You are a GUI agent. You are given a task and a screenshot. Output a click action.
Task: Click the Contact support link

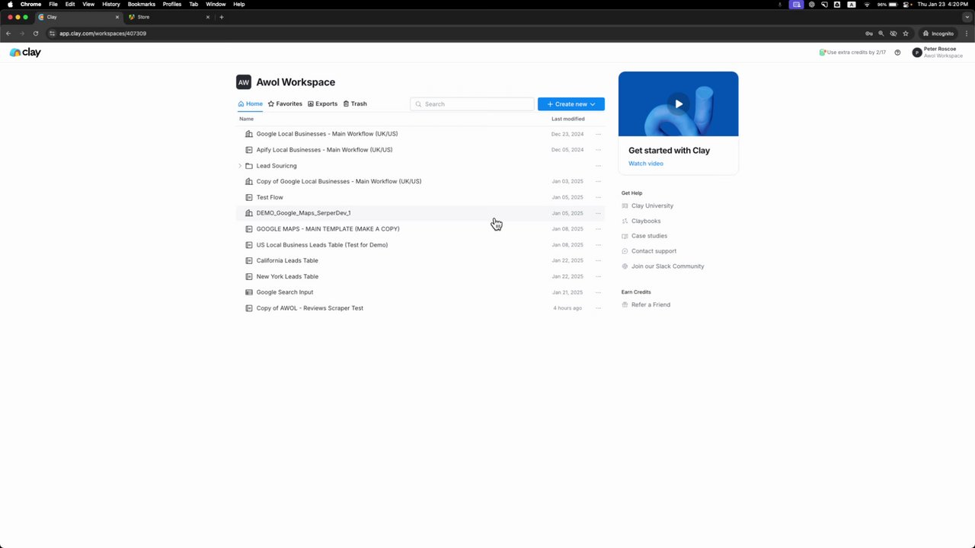click(x=654, y=251)
